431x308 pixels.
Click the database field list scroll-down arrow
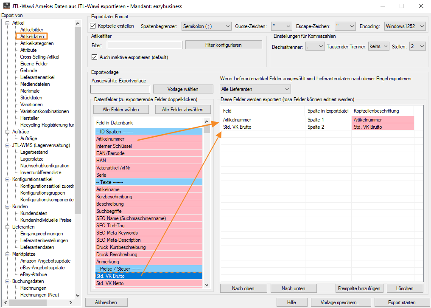coord(207,285)
